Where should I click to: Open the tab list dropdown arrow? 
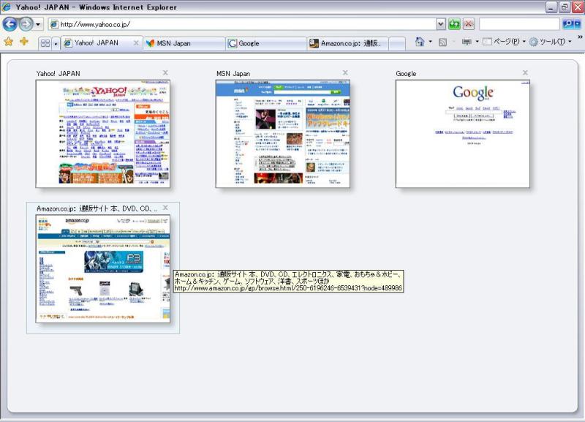(56, 44)
